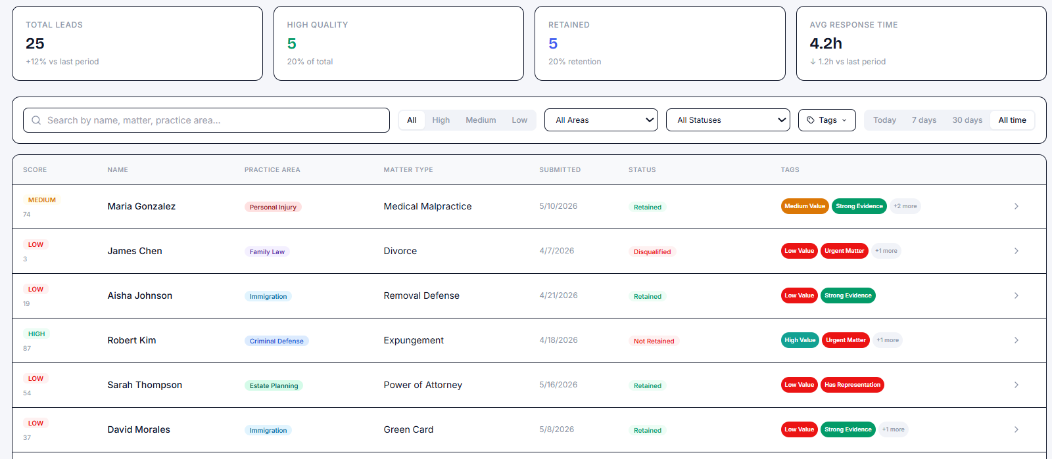
Task: Expand the All Areas dropdown
Action: [601, 120]
